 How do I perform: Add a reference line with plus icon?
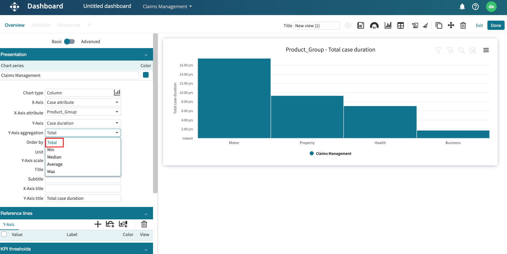tap(98, 224)
